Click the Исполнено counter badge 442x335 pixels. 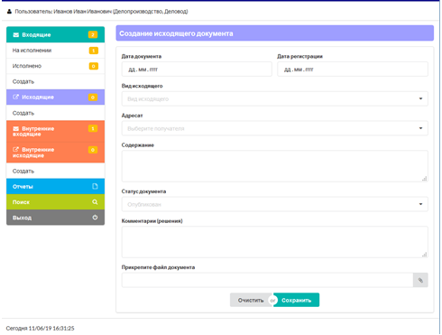(94, 66)
